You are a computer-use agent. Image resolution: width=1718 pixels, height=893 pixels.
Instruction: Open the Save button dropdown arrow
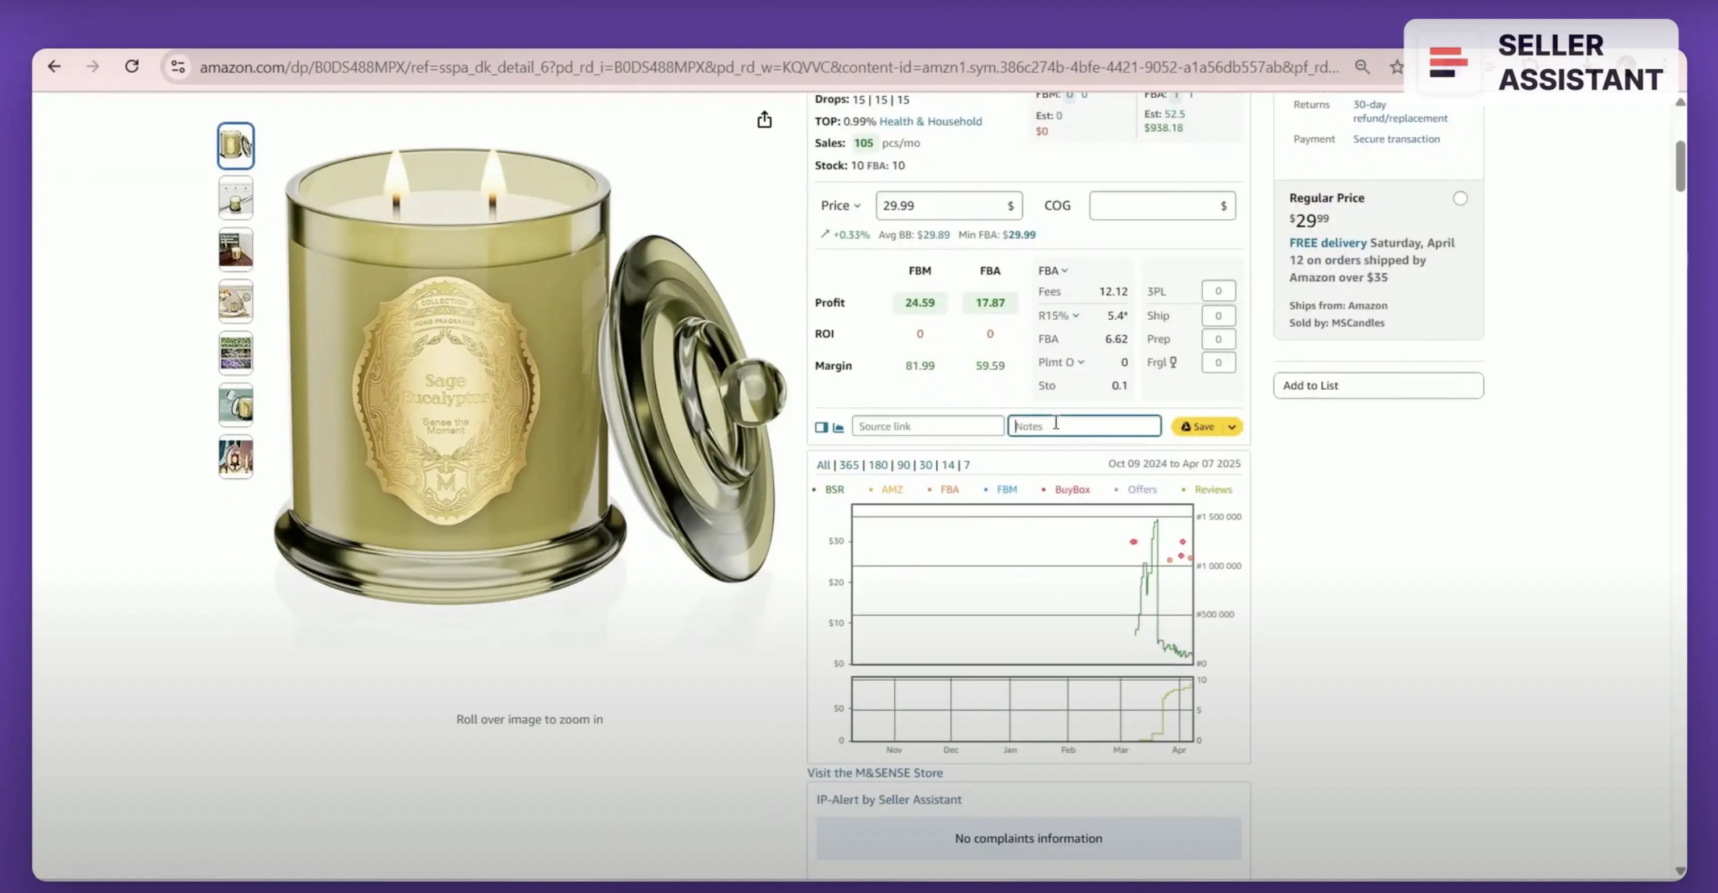coord(1232,427)
